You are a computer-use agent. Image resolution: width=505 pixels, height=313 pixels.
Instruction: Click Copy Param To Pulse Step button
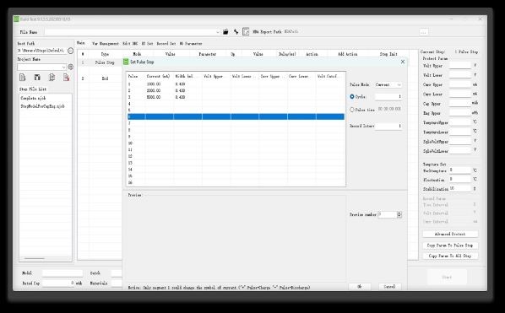pos(450,246)
